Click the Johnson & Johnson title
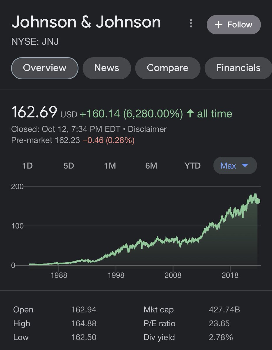Screen dimensions: 272x350 coord(86,22)
